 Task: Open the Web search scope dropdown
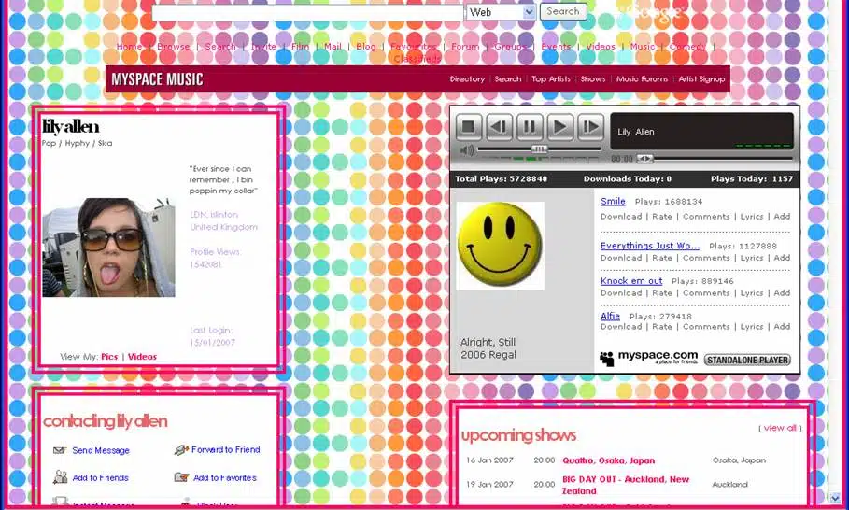coord(529,12)
